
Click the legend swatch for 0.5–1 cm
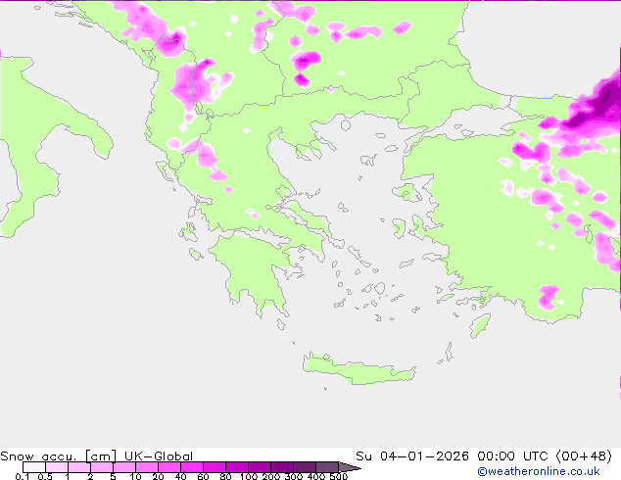[57, 467]
